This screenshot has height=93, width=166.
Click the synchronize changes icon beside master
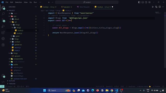click(15, 86)
